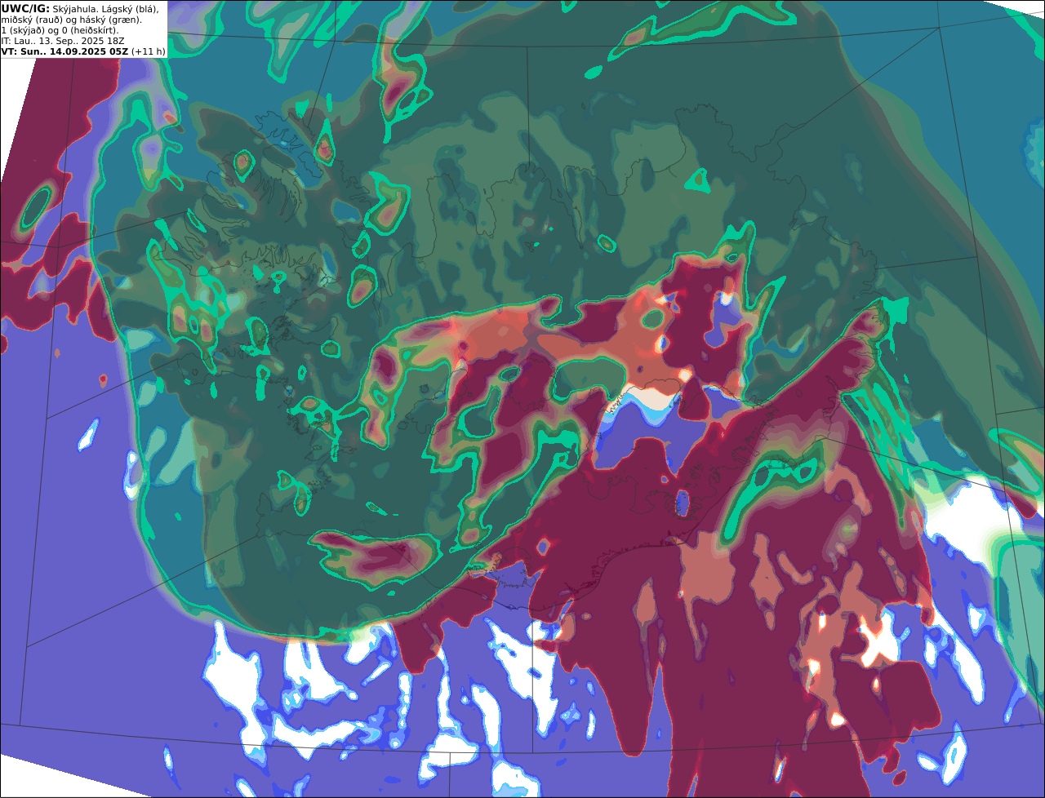Click the 'UWC/IG: Skýjahula. Lágský (blá),' title line
The height and width of the screenshot is (798, 1045).
[x=80, y=9]
